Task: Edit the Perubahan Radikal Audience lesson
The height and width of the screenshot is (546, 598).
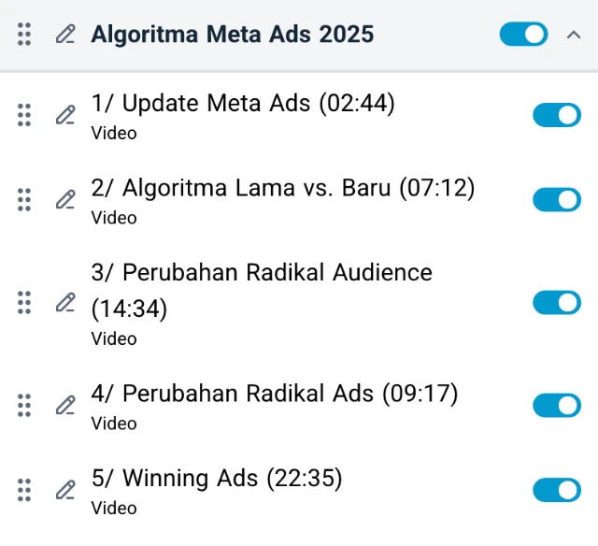Action: 64,302
